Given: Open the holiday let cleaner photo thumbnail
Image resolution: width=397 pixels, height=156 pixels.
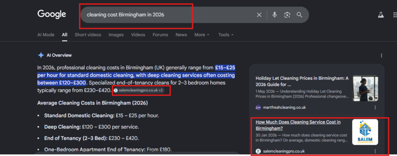Looking at the screenshot, I should coord(365,88).
